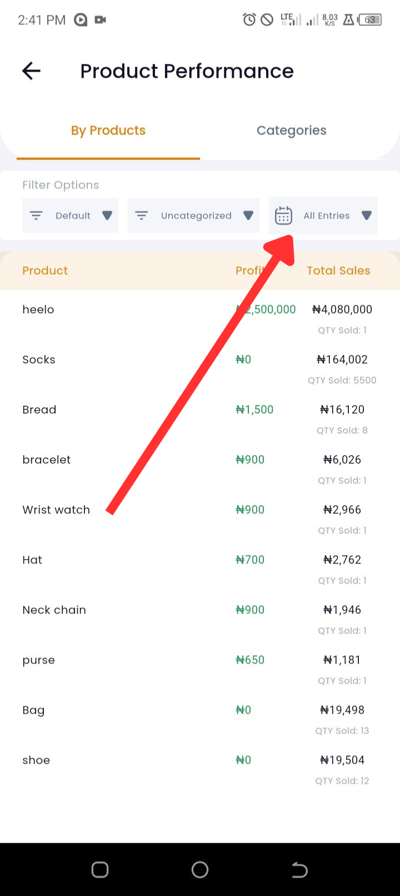Screen dimensions: 400x896
Task: Open the Uncategorized category dropdown
Action: [193, 215]
